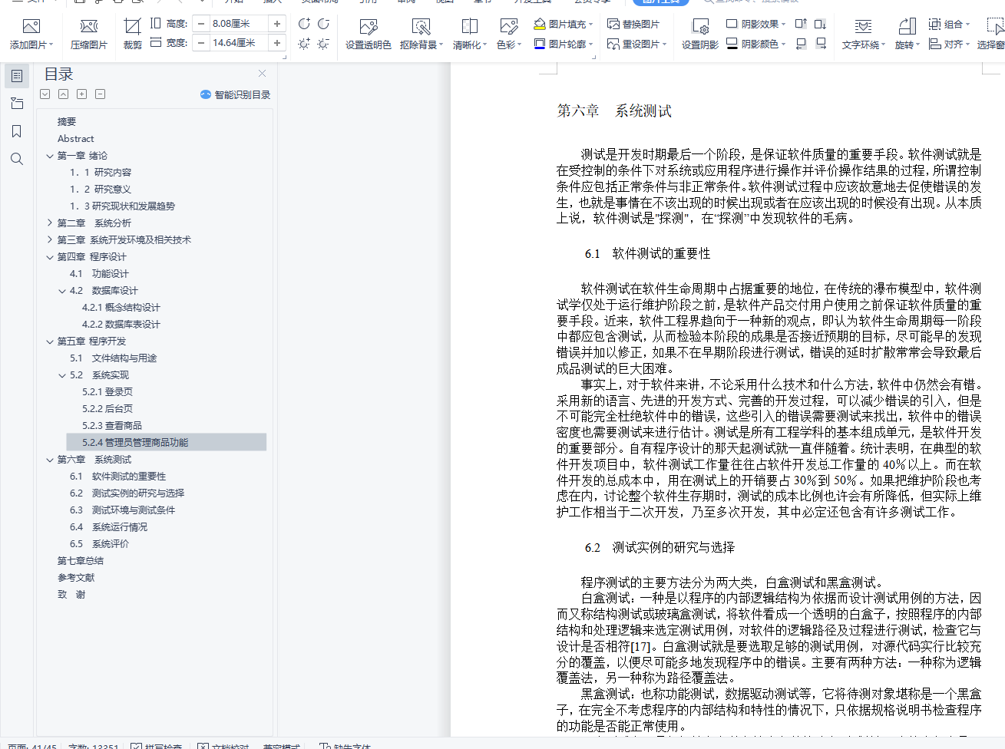The height and width of the screenshot is (749, 1005).
Task: Click the Add Picture (添加图片) icon
Action: 31,27
